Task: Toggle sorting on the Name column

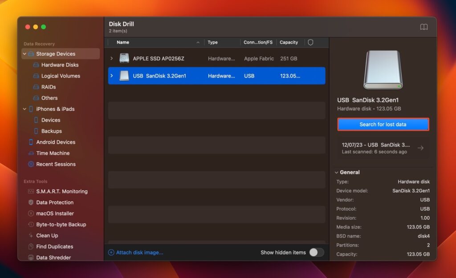Action: click(x=123, y=42)
